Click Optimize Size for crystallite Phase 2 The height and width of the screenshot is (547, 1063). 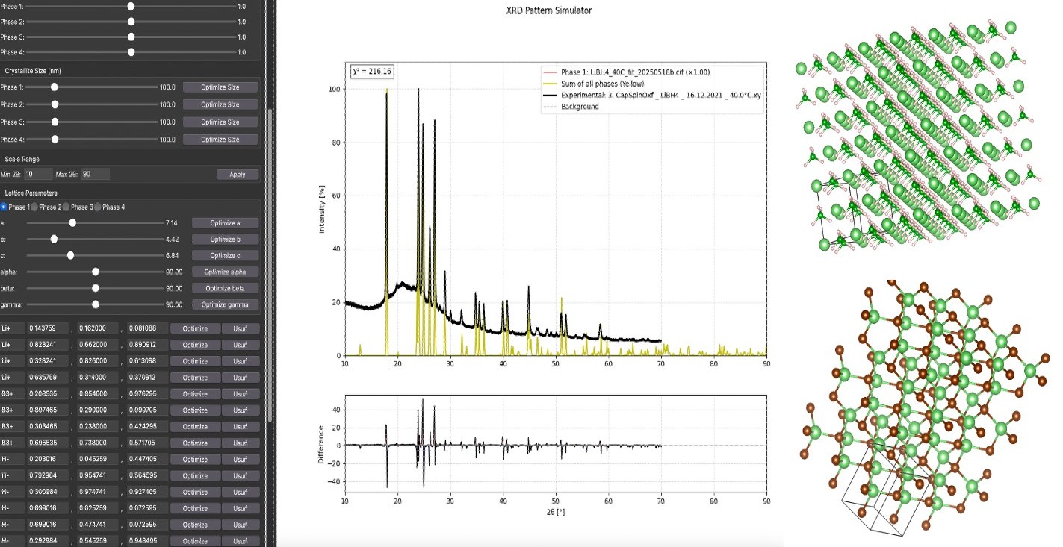click(x=220, y=104)
